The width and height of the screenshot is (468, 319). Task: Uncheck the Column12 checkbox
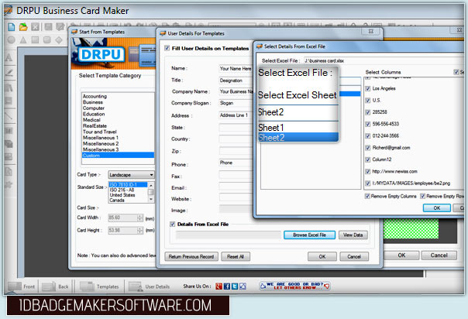[368, 159]
